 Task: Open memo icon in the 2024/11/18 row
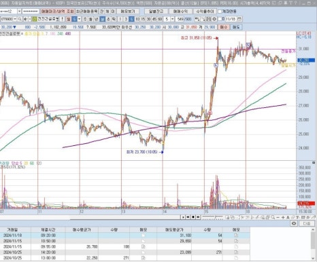click(x=236, y=236)
